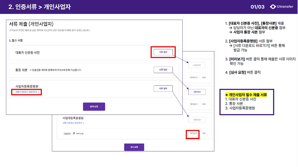Click the 2. 인증서류 > 개인사업자 header title
298x167 pixels.
click(x=40, y=7)
